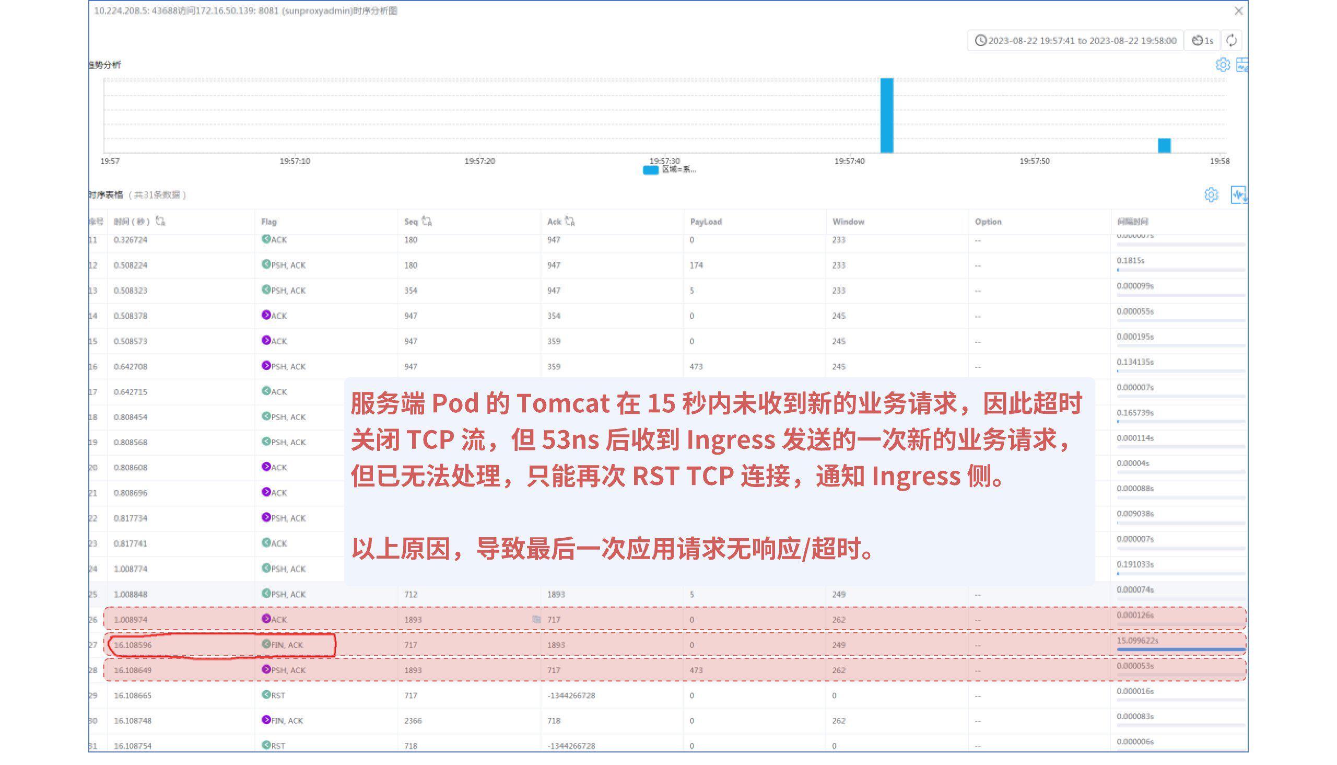Toggle sorting on the Seq column
Viewport: 1337px width, 765px height.
point(427,221)
